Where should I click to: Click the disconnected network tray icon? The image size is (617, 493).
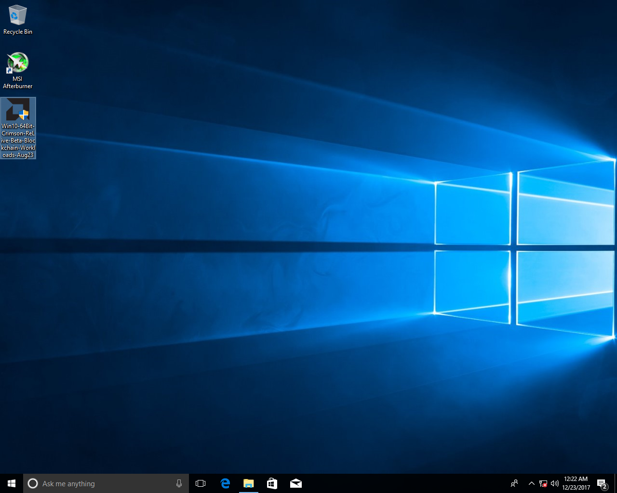tap(543, 483)
